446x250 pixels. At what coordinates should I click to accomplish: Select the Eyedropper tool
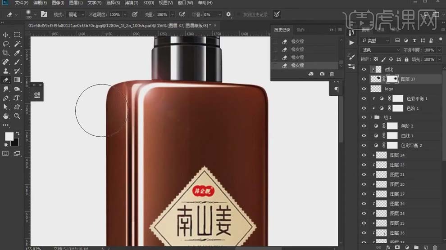coord(17,53)
